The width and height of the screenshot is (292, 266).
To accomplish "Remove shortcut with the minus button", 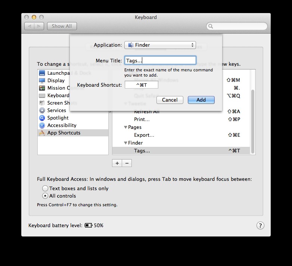I will 127,163.
